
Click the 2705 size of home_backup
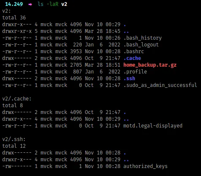[76, 65]
